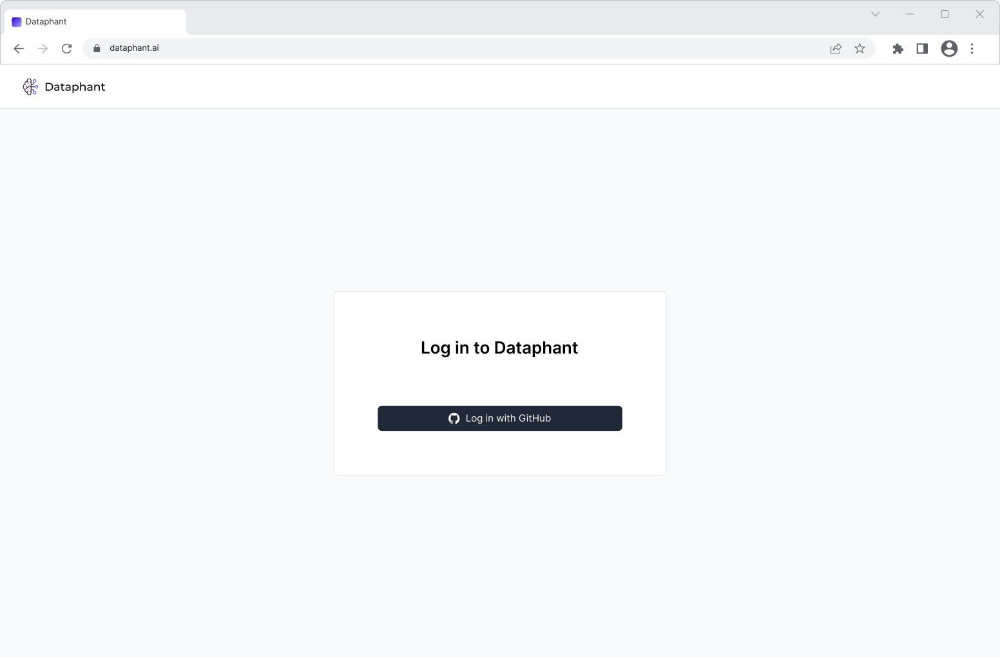Click the login card background panel
The width and height of the screenshot is (1000, 657).
[499, 457]
